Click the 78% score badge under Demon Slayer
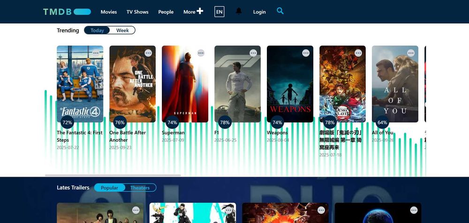Image resolution: width=469 pixels, height=223 pixels. (x=330, y=122)
